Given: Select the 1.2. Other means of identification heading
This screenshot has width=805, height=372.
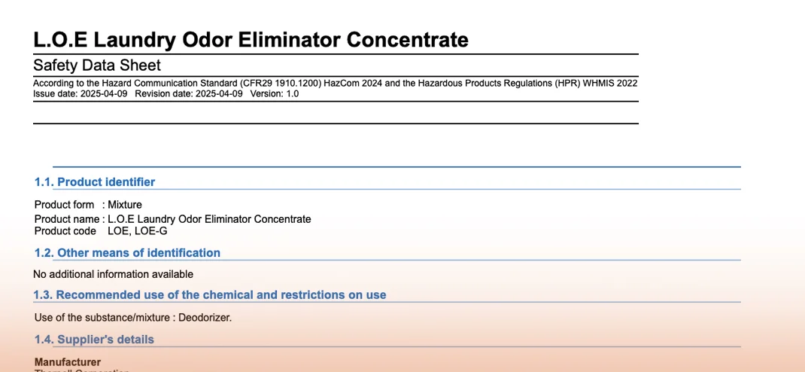Looking at the screenshot, I should pos(127,253).
